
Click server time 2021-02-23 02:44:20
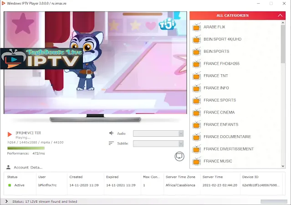[220, 185]
